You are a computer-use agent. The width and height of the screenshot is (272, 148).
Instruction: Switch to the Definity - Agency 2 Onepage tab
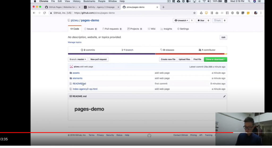coord(101,7)
